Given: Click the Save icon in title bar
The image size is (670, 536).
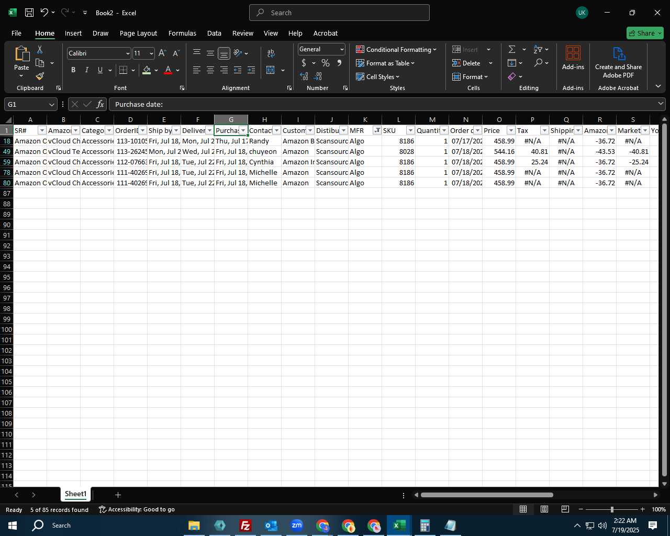Looking at the screenshot, I should coord(29,13).
